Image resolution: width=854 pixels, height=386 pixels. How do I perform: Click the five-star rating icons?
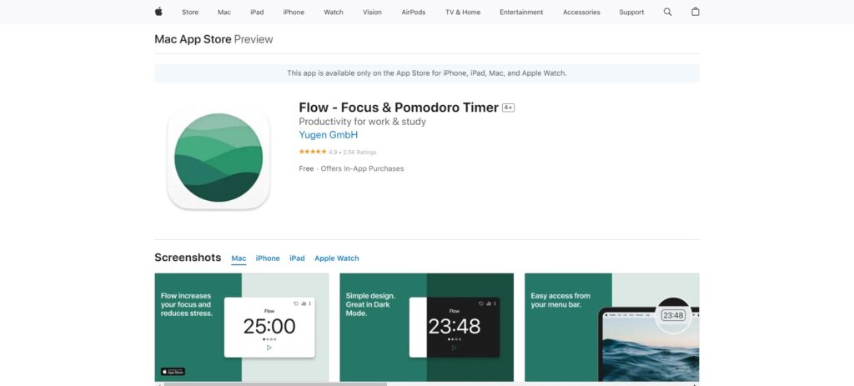[313, 152]
